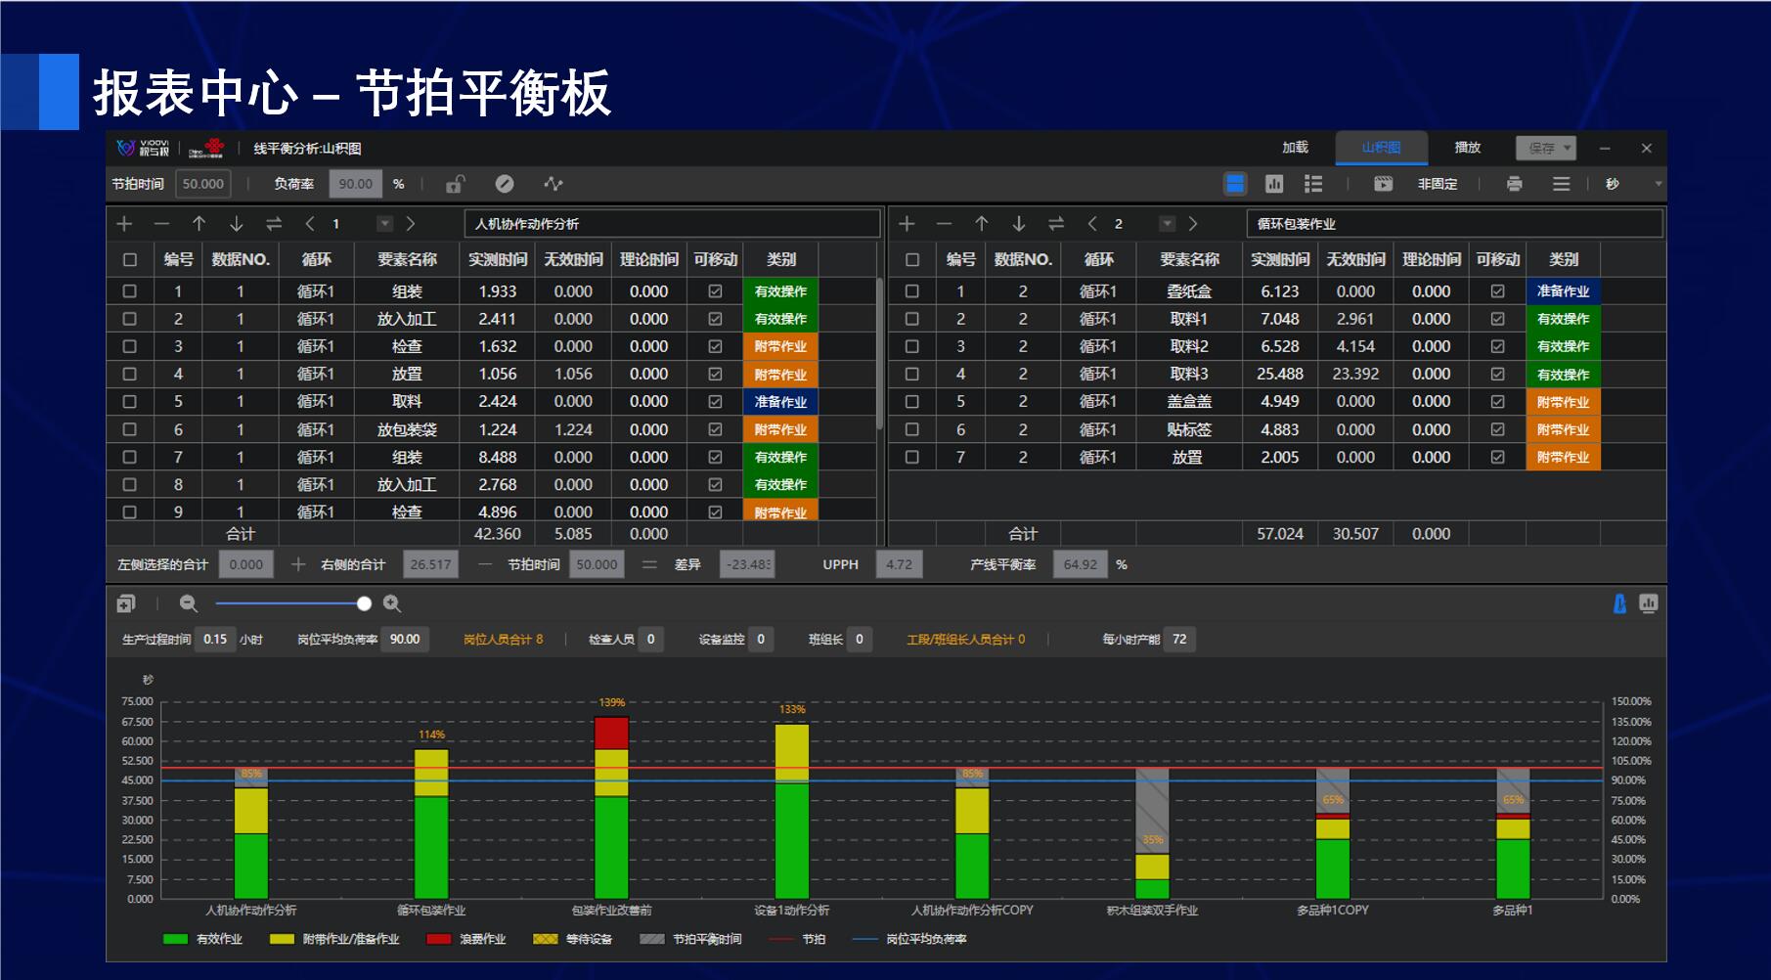This screenshot has height=980, width=1771.
Task: Toggle the right table select-all checkbox
Action: (912, 260)
